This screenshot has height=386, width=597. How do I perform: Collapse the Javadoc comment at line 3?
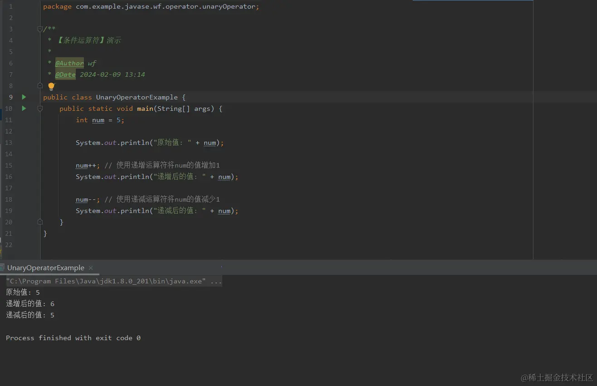(40, 29)
